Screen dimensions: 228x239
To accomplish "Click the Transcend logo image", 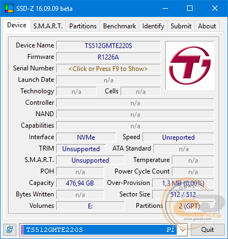I will tap(190, 65).
